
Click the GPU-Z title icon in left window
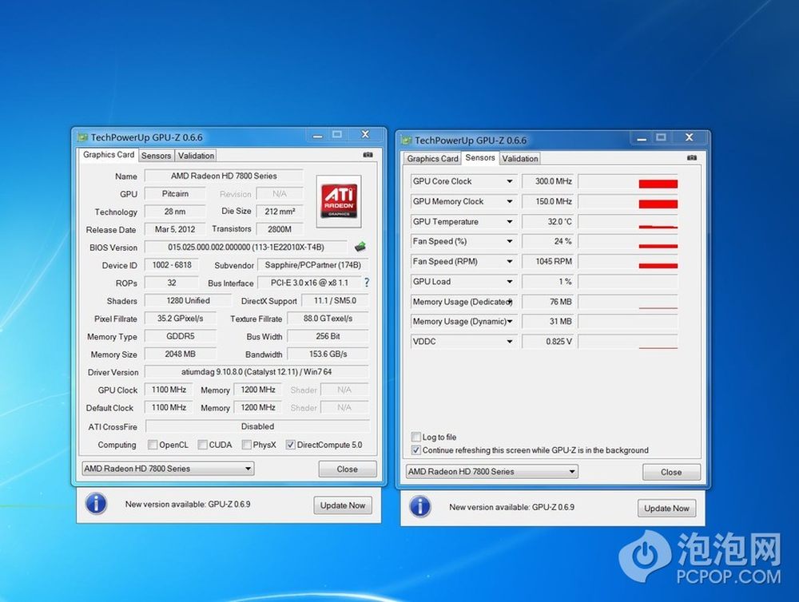click(x=82, y=137)
